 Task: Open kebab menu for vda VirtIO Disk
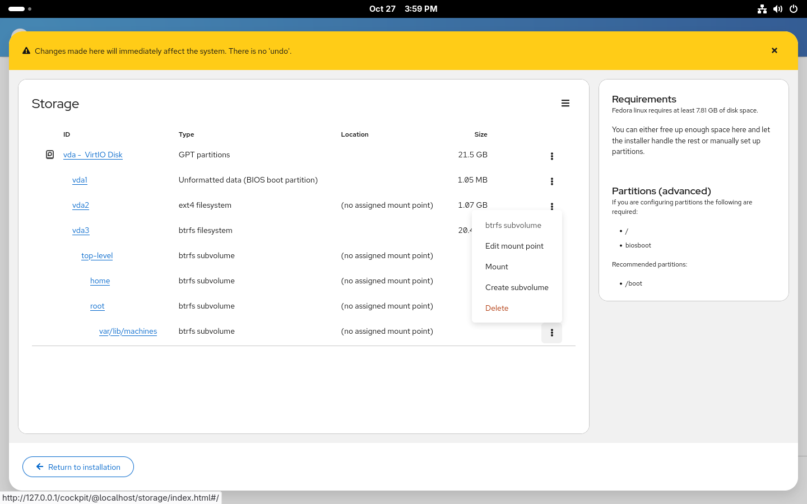click(552, 156)
